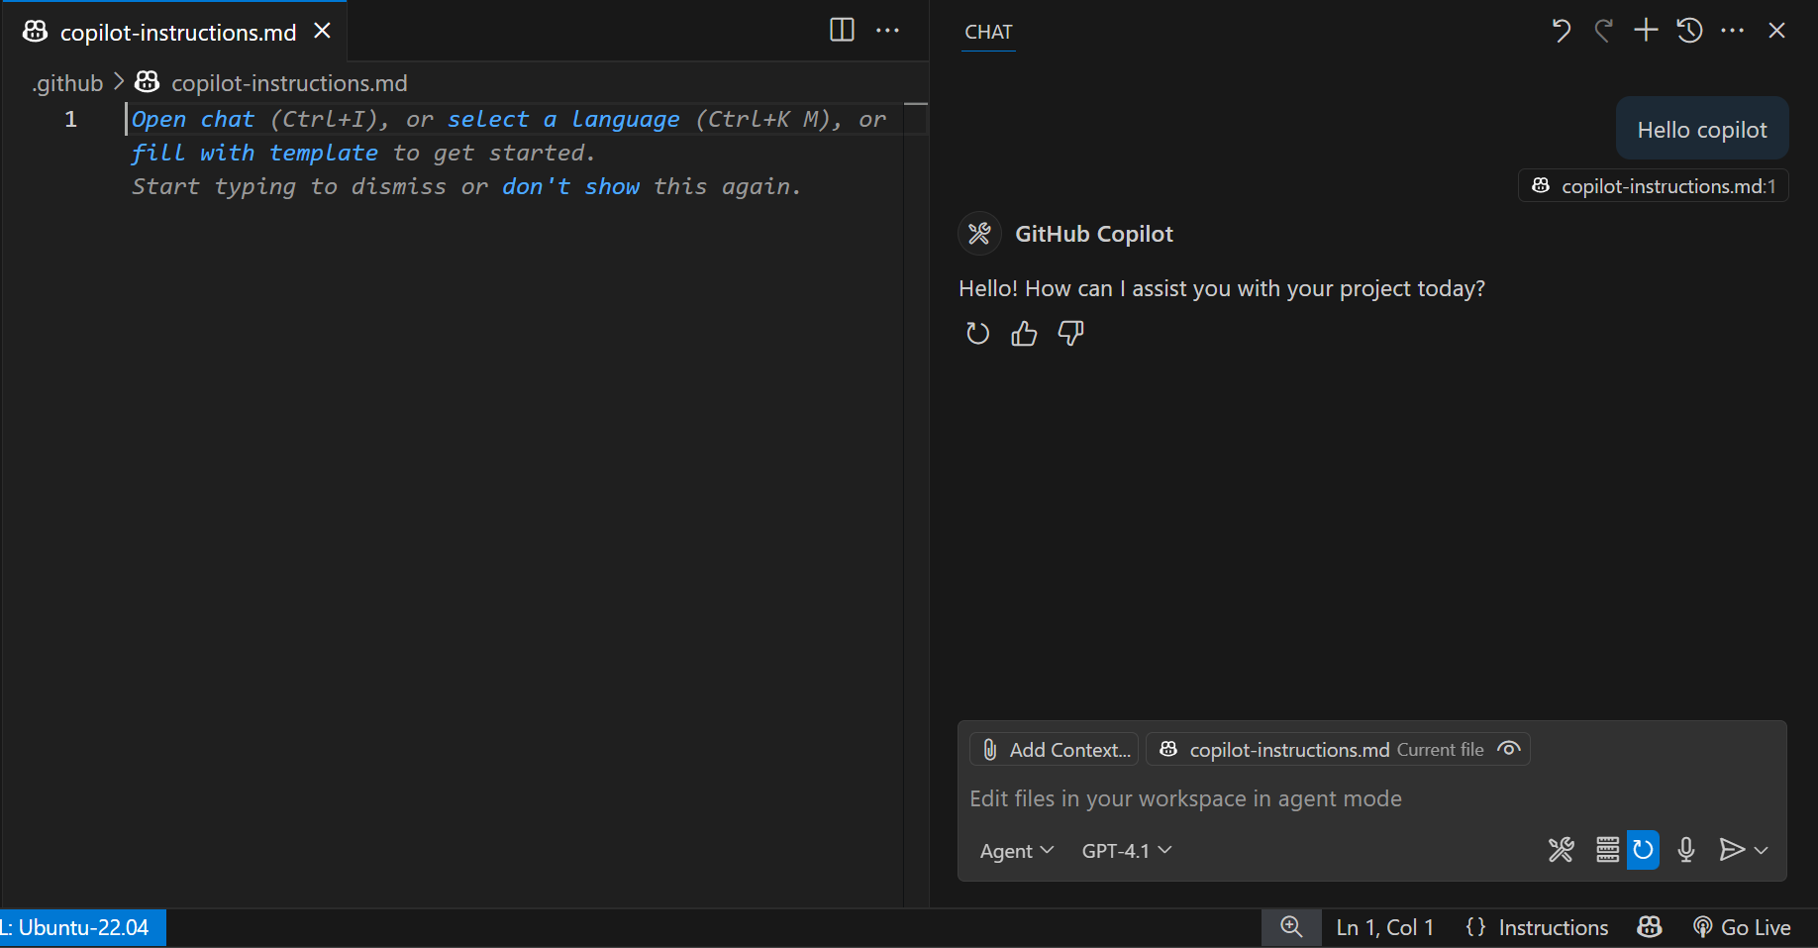Give thumbs down on the response
Viewport: 1818px width, 948px height.
(x=1070, y=333)
